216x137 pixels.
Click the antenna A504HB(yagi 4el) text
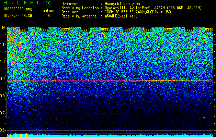pos(121,16)
